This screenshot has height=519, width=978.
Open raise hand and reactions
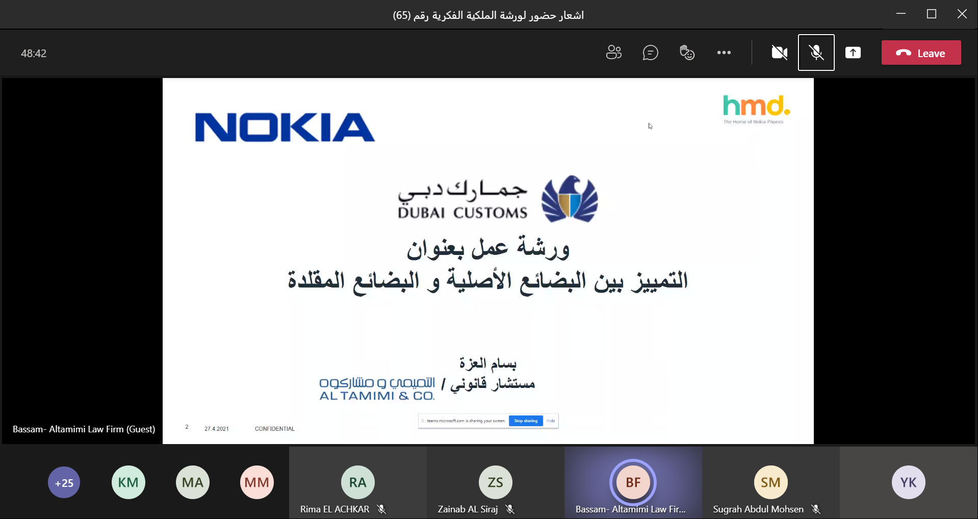tap(687, 53)
